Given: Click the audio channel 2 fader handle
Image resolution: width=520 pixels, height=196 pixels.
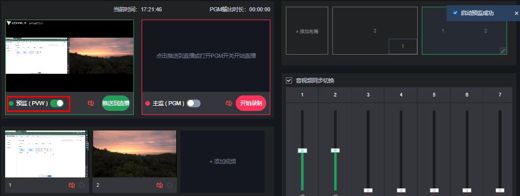Looking at the screenshot, I should click(335, 150).
